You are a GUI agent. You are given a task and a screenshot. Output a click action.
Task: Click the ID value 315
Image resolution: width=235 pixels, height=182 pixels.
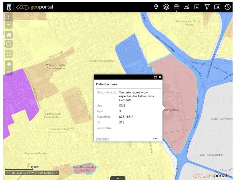122,122
